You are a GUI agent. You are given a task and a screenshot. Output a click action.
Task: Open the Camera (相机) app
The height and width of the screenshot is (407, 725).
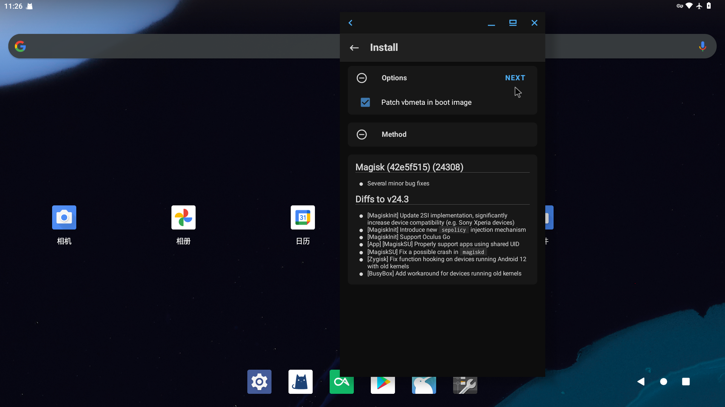click(x=64, y=217)
